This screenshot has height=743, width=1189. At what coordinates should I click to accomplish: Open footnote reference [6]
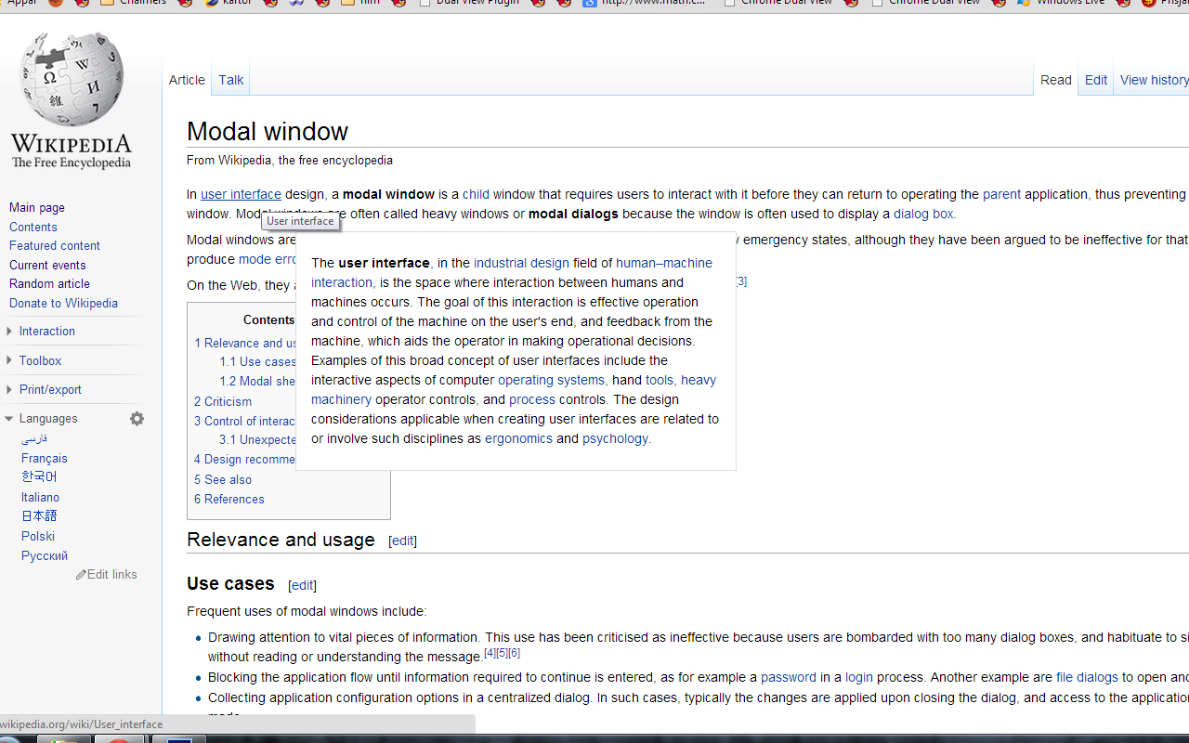514,653
